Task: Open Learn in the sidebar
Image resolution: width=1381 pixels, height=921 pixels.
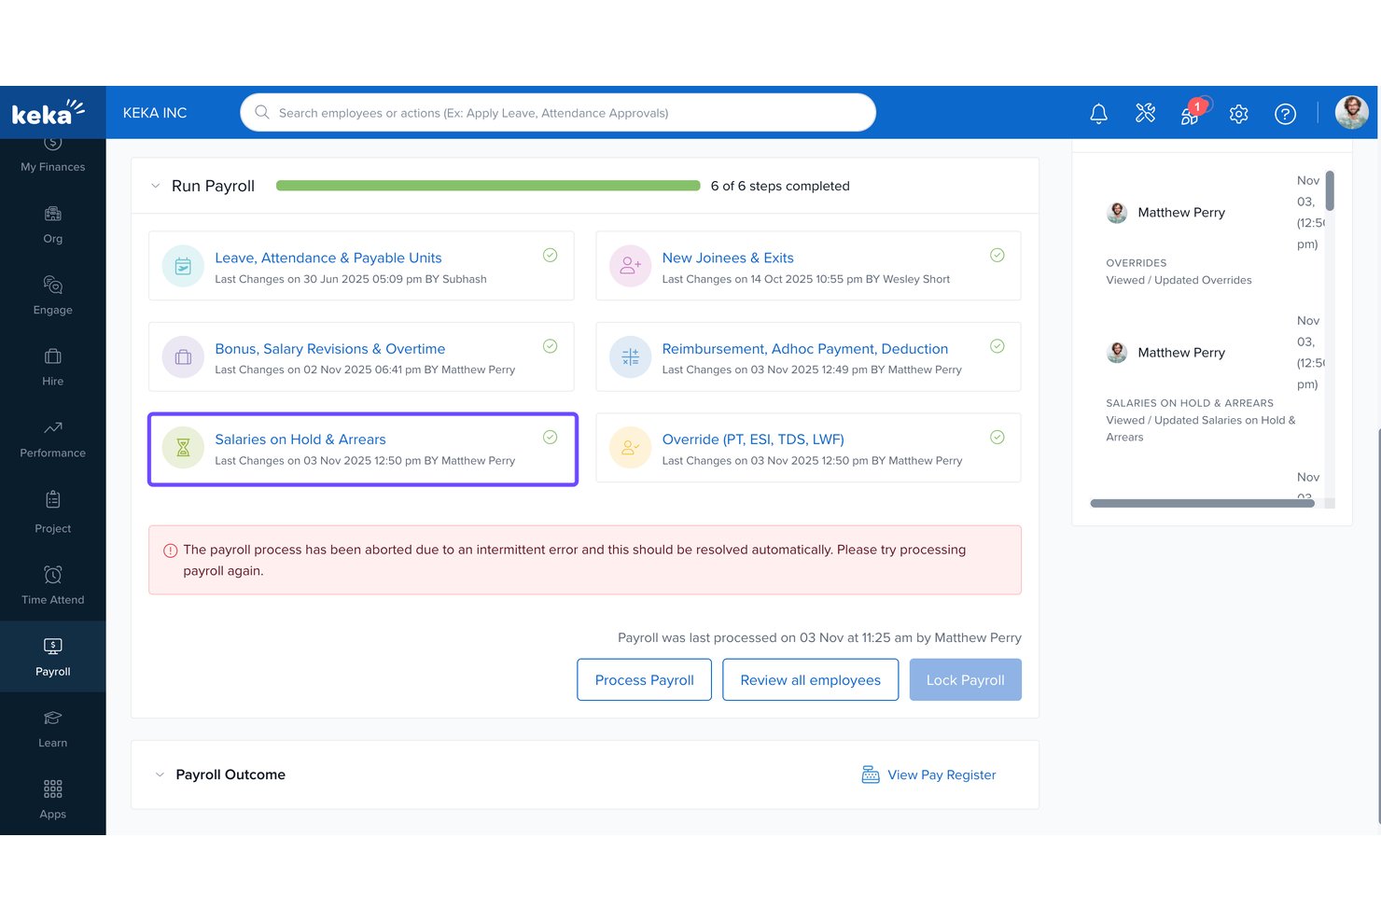Action: pyautogui.click(x=53, y=729)
